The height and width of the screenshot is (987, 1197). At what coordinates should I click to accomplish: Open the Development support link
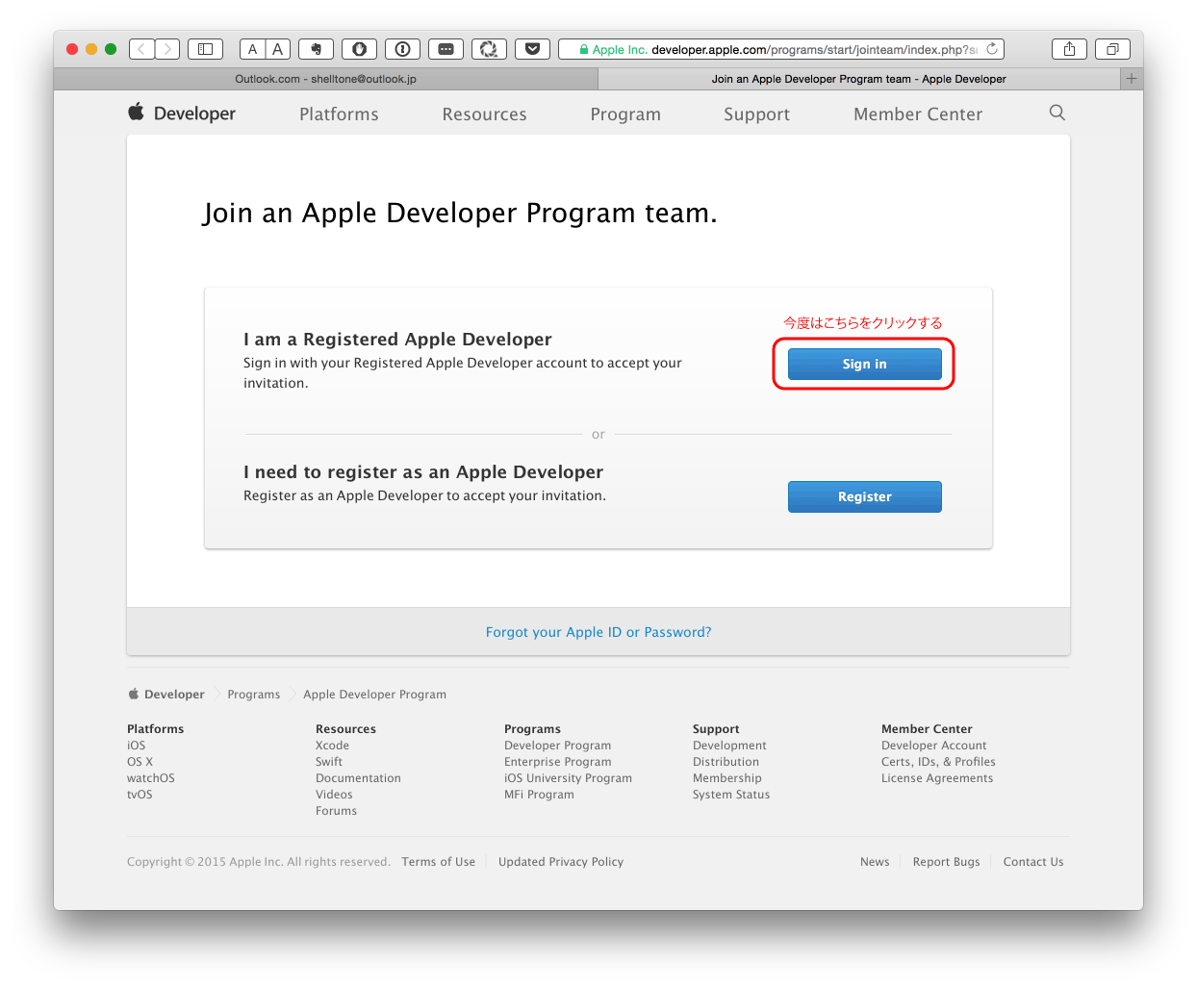point(729,746)
